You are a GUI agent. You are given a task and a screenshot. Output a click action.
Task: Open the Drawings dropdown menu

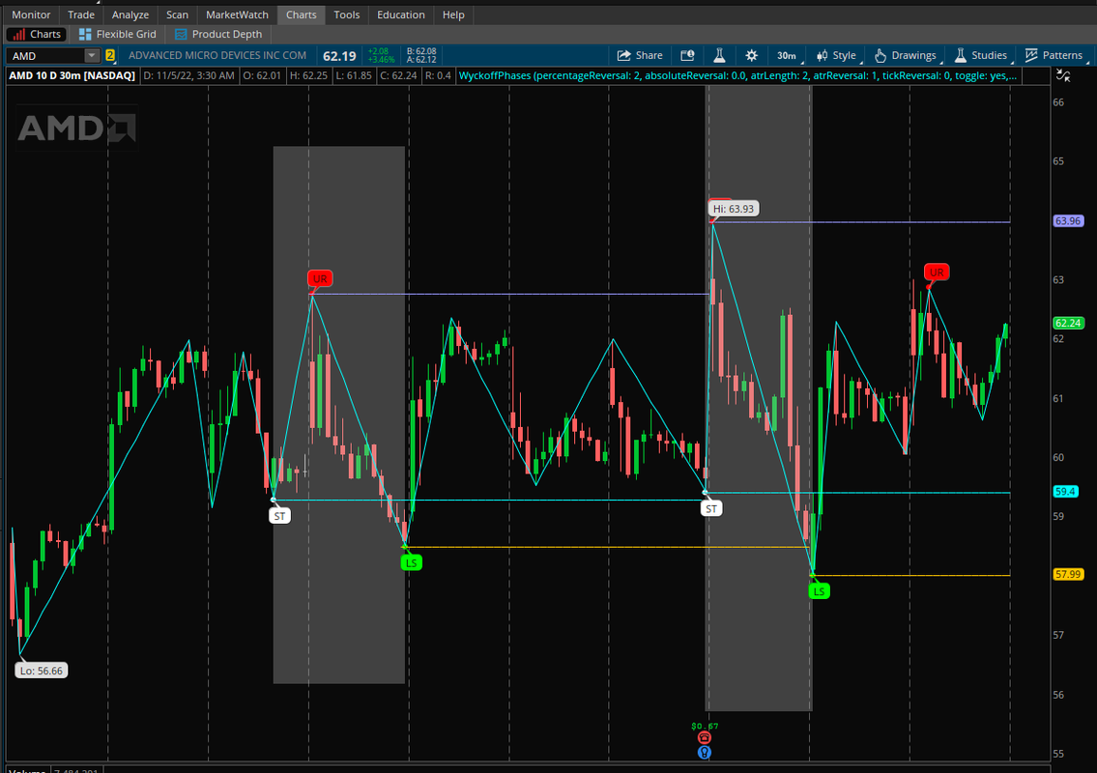[906, 55]
